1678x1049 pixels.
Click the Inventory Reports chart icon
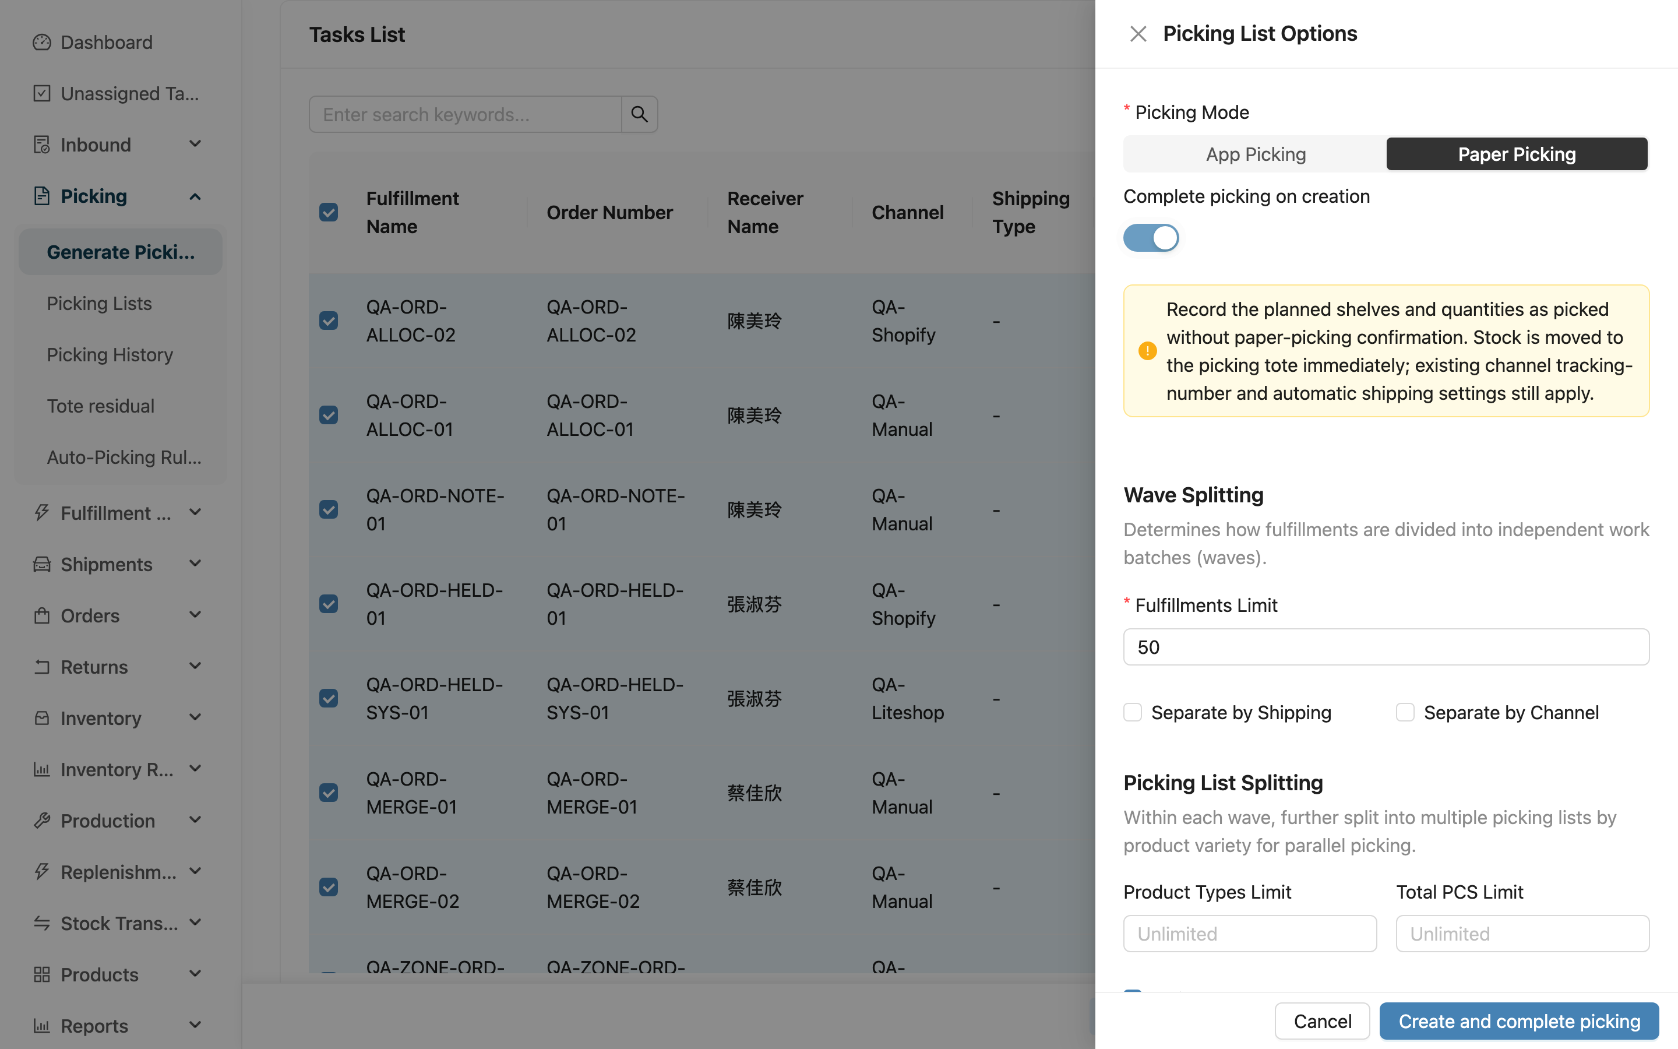tap(41, 769)
